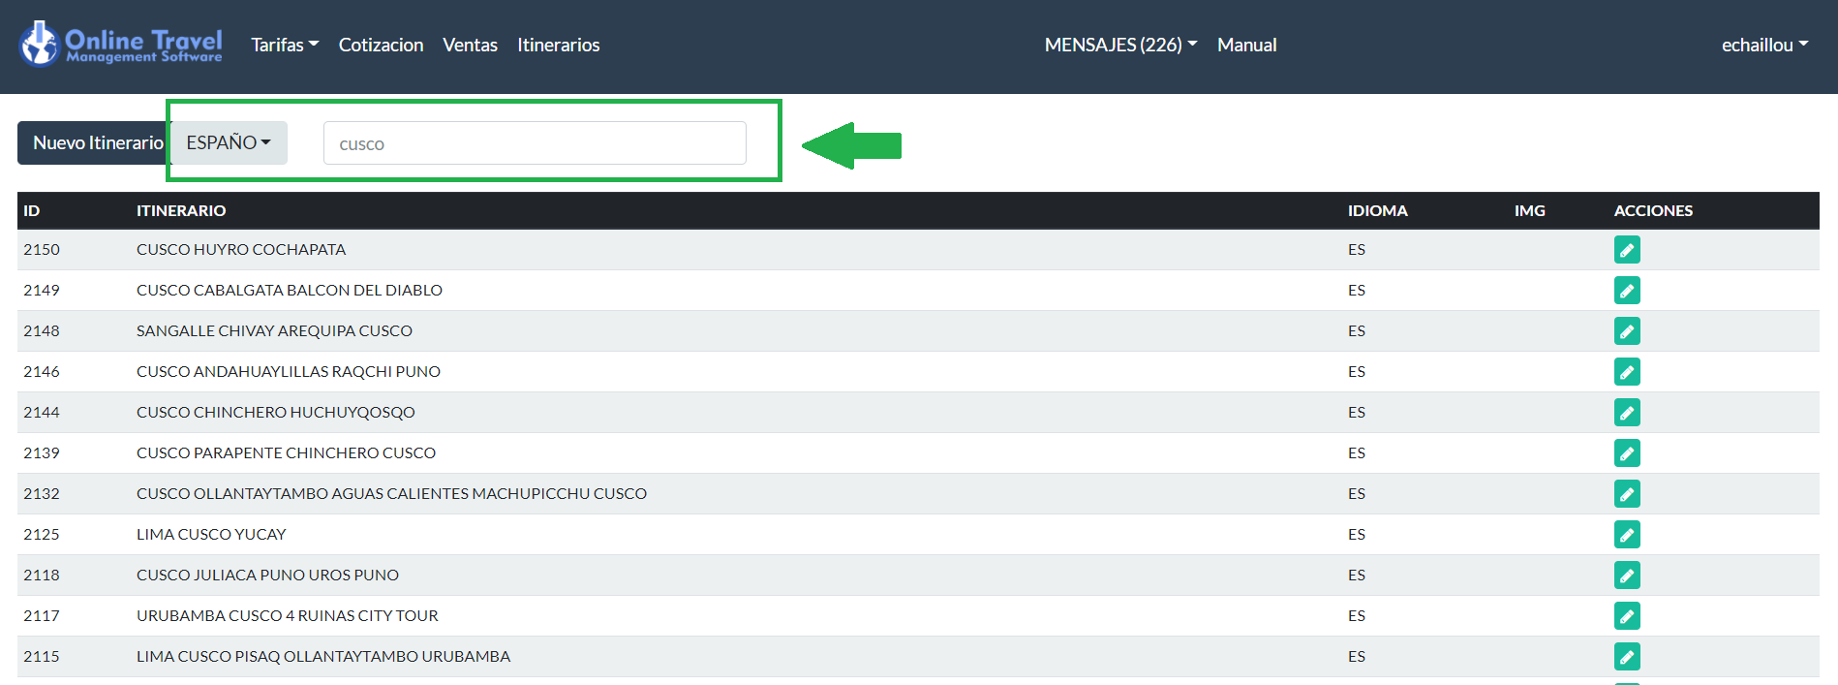Click pencil icon for itinerary 2117
This screenshot has height=685, width=1838.
pyautogui.click(x=1627, y=616)
